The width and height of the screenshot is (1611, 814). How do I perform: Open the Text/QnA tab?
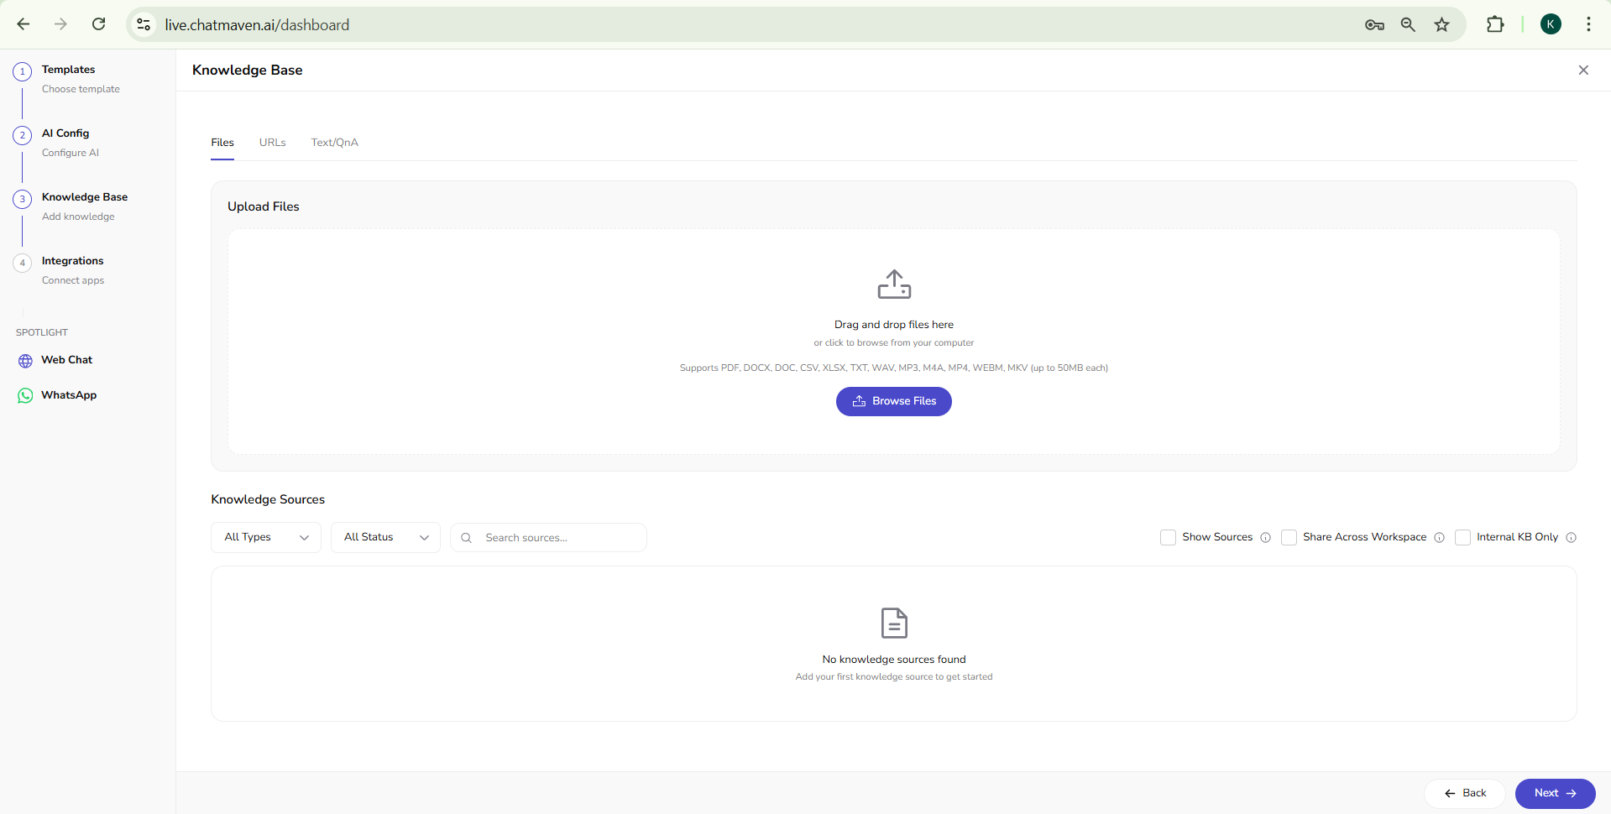coord(334,143)
